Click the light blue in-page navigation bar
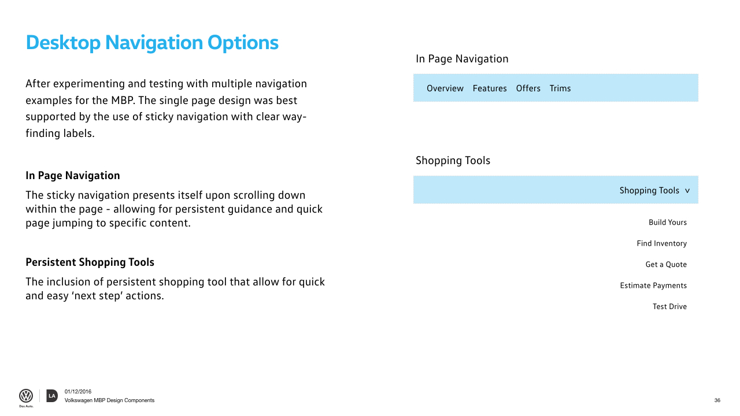740x416 pixels. point(556,88)
